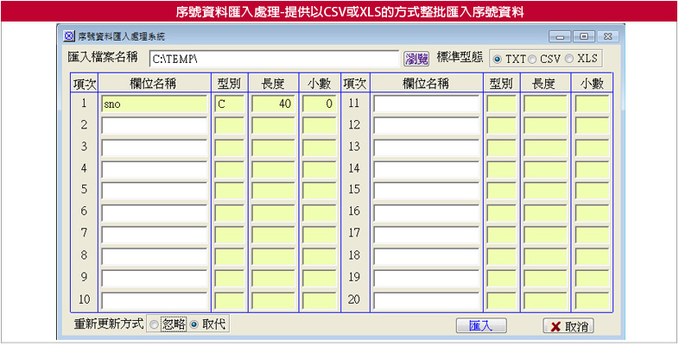The height and width of the screenshot is (346, 679).
Task: Click the row 2 field name box
Action: point(154,125)
